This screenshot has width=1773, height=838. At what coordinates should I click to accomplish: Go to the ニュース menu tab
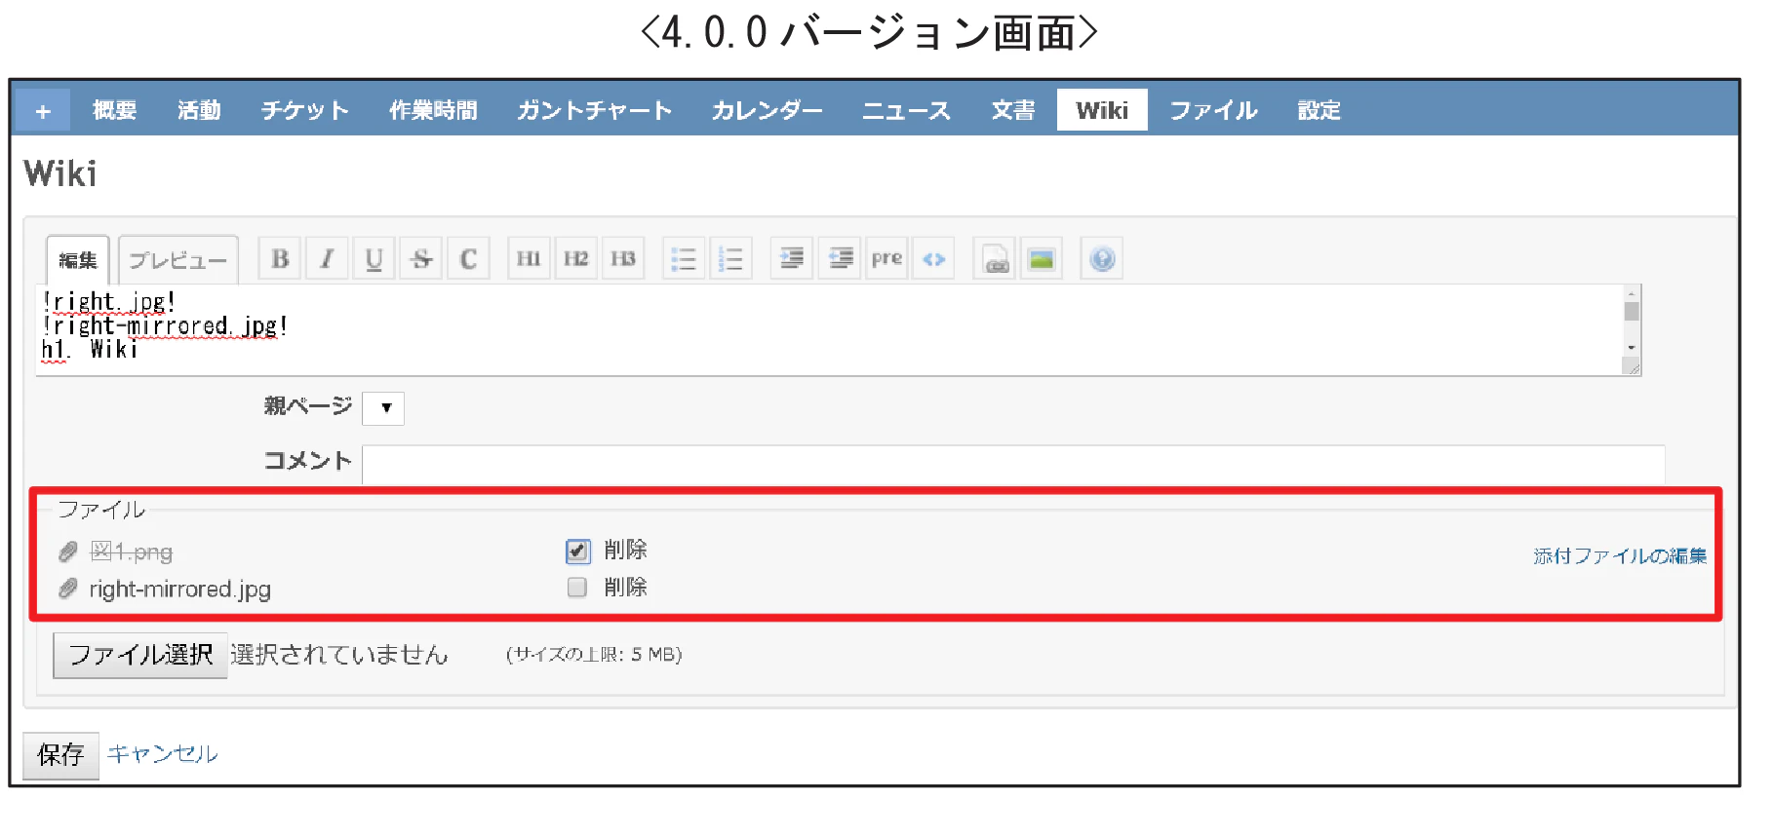point(906,111)
